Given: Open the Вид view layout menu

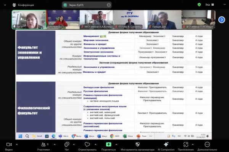Looking at the screenshot, I should pos(218,5).
